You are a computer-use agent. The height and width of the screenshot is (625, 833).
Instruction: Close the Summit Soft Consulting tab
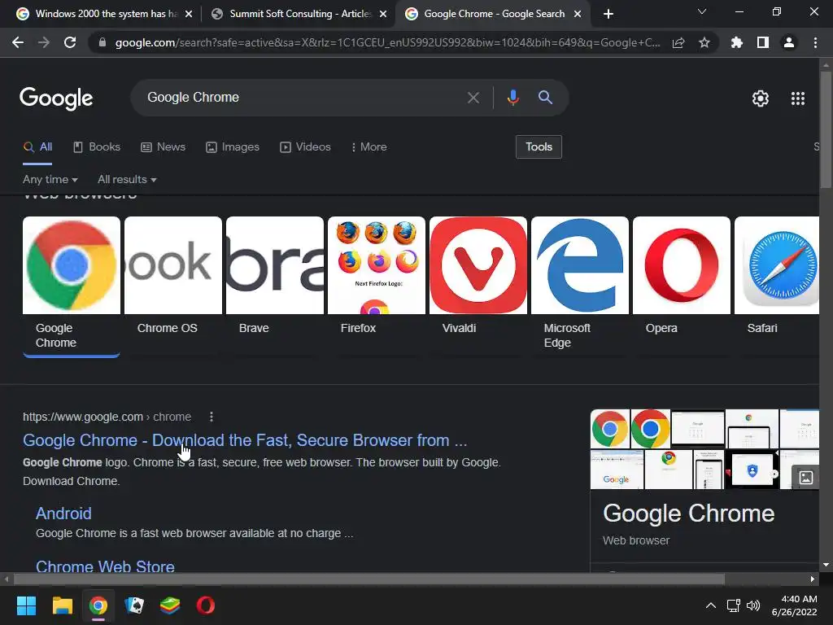pyautogui.click(x=383, y=15)
